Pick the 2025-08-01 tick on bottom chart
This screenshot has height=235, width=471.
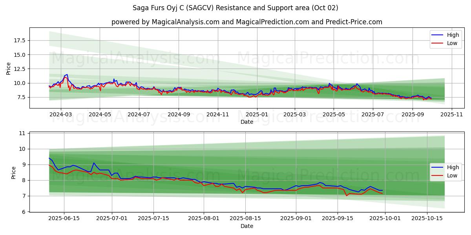click(x=204, y=218)
